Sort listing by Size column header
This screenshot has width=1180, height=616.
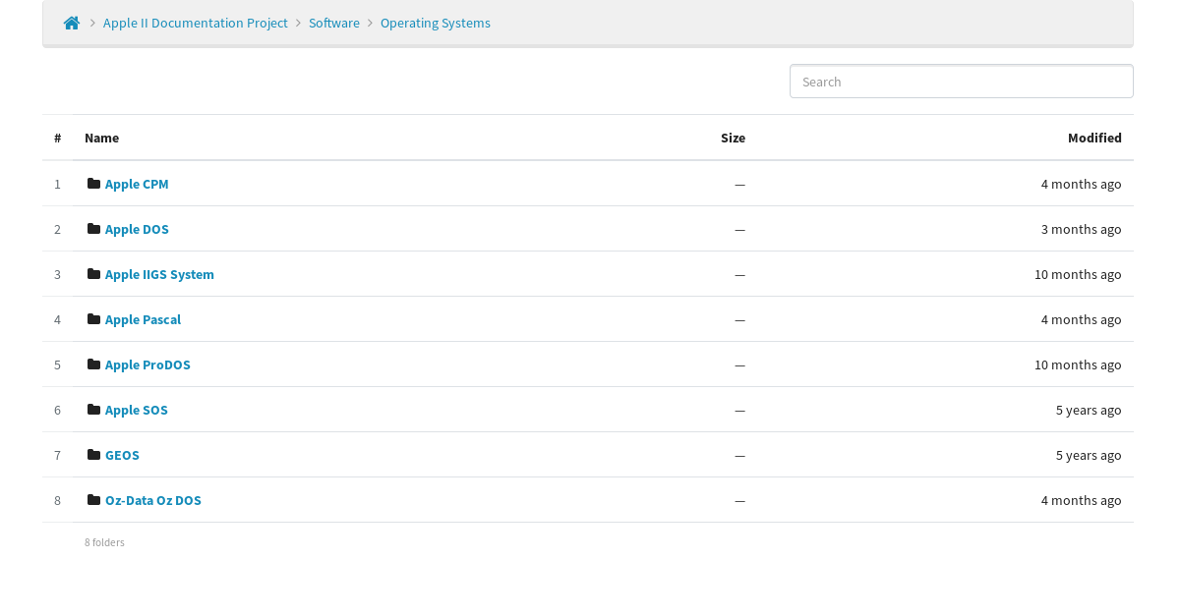(733, 138)
